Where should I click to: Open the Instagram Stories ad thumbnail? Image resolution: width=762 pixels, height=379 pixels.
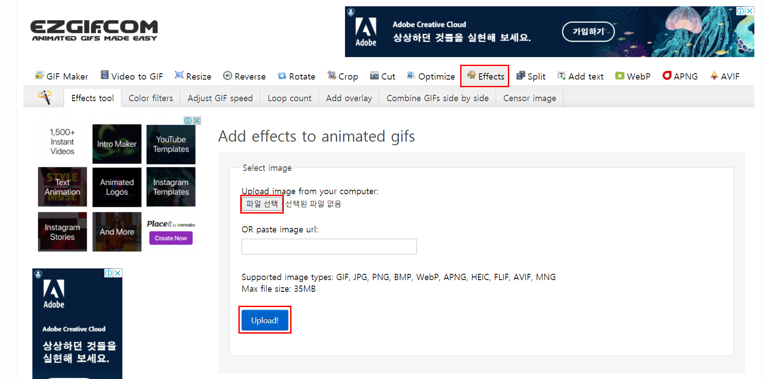pyautogui.click(x=63, y=232)
